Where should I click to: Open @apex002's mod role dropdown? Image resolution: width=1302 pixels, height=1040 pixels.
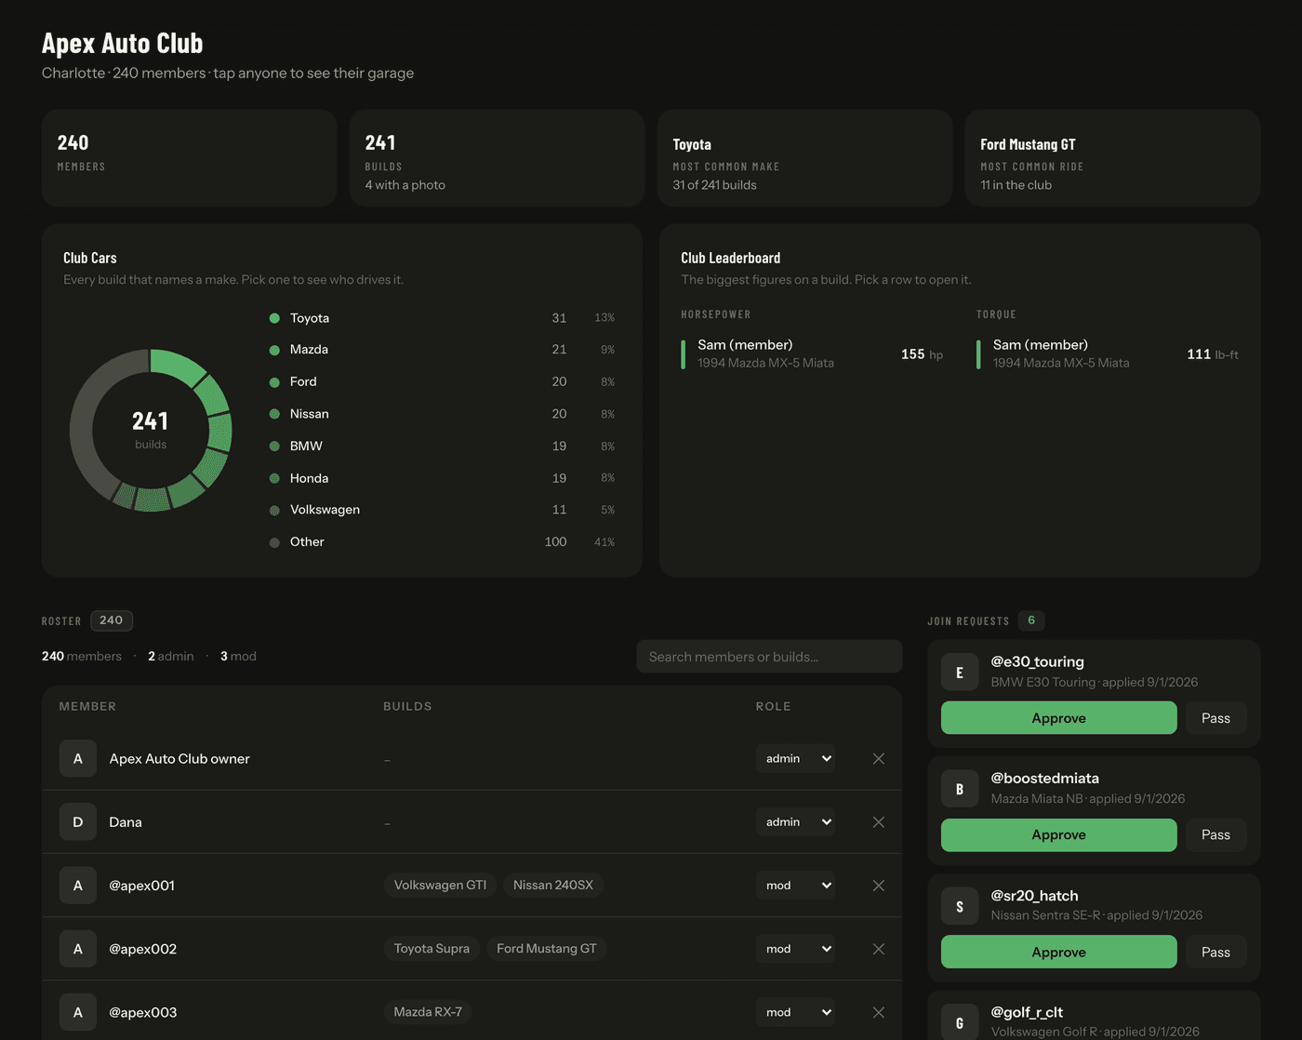point(795,948)
